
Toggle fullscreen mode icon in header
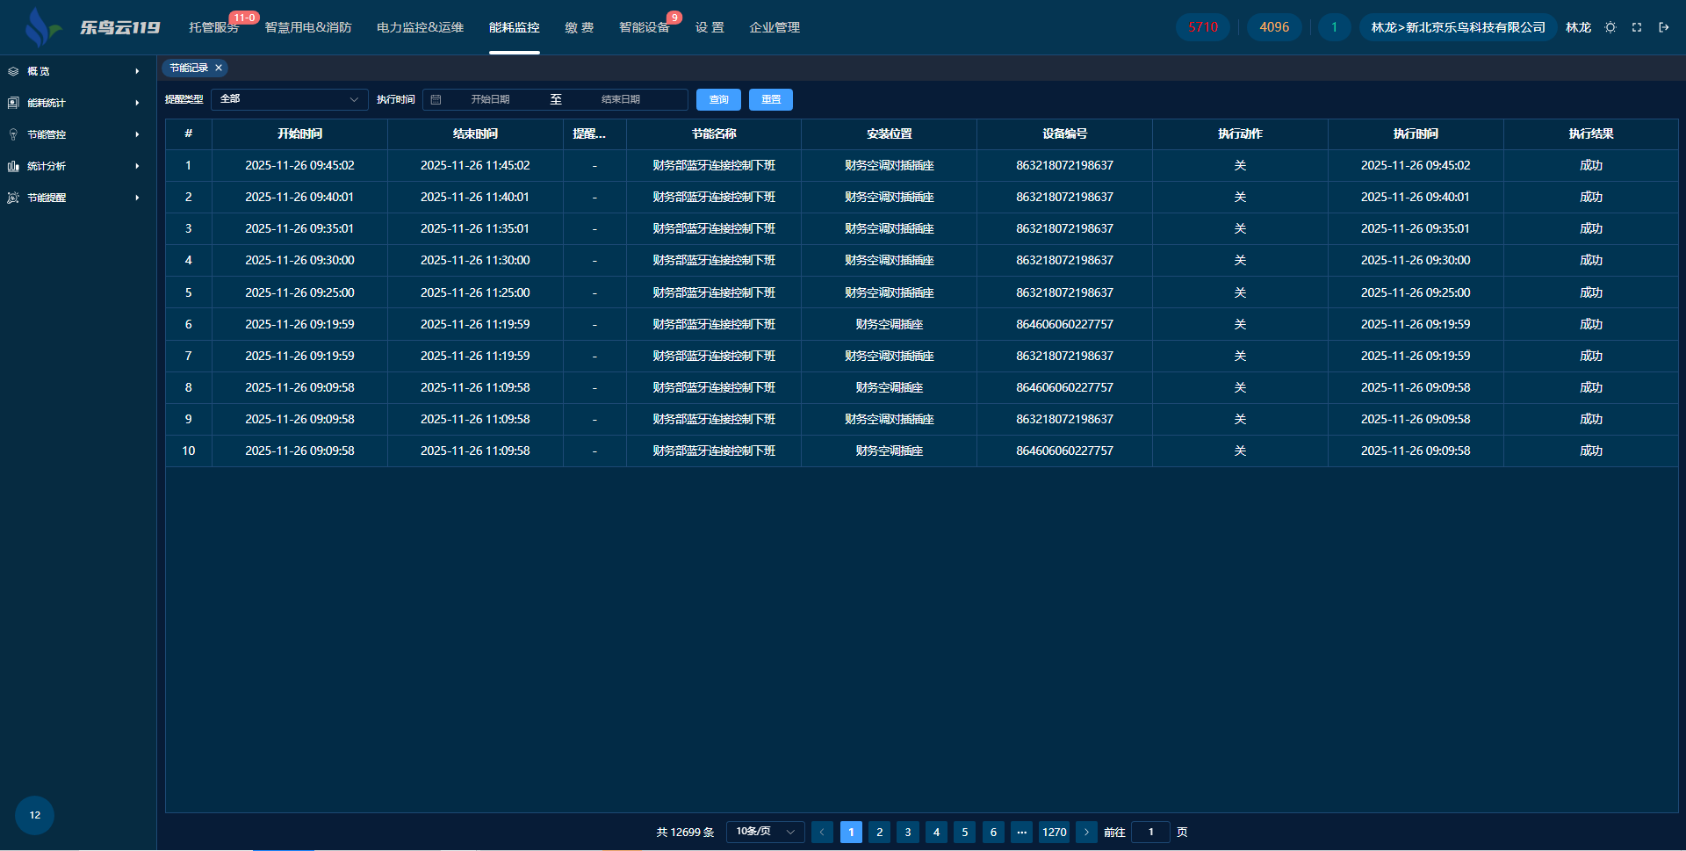(x=1637, y=27)
